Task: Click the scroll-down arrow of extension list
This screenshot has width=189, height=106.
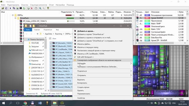Action: click(x=187, y=41)
